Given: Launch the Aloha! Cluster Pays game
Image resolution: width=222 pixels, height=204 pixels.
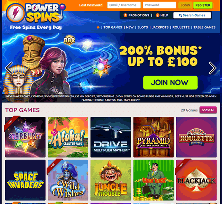Looking at the screenshot, I should [x=68, y=137].
